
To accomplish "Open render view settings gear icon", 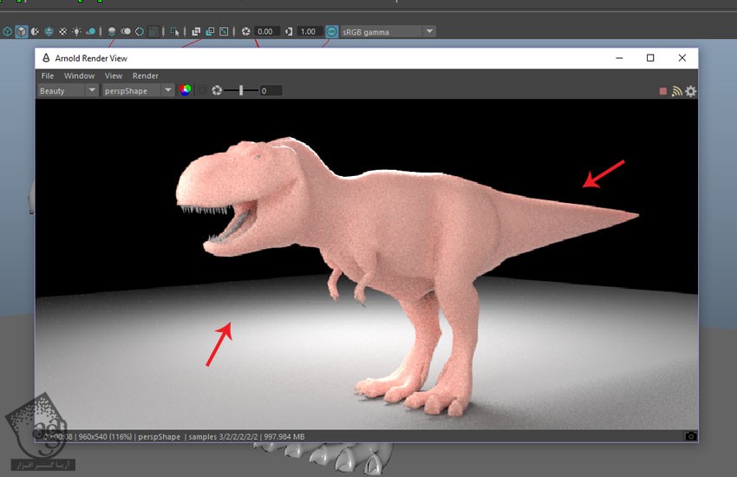I will (690, 91).
